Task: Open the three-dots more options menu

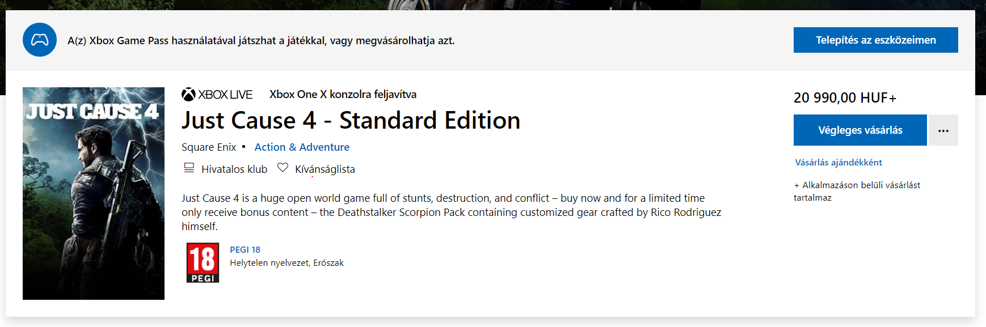Action: 943,130
